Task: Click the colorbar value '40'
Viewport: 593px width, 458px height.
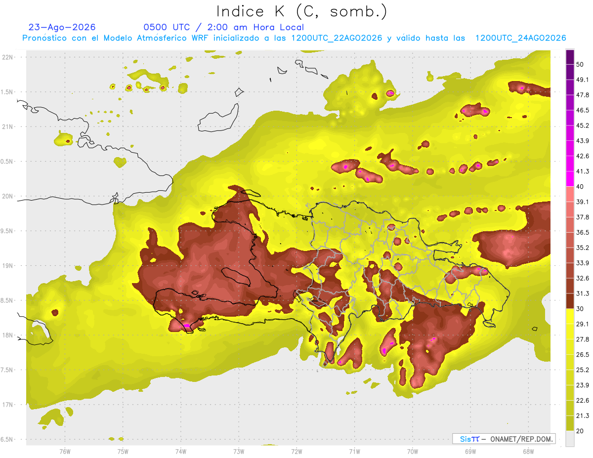Action: [x=580, y=186]
